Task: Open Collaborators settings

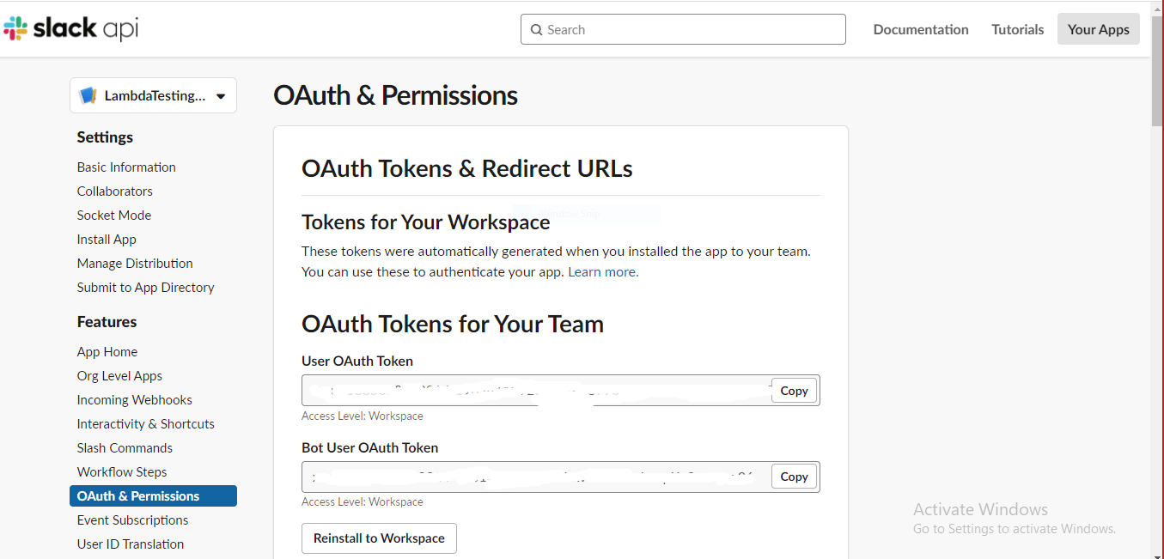Action: click(x=115, y=191)
